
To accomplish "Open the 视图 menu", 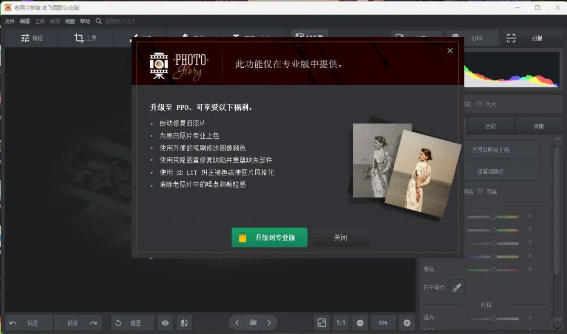I will (70, 22).
